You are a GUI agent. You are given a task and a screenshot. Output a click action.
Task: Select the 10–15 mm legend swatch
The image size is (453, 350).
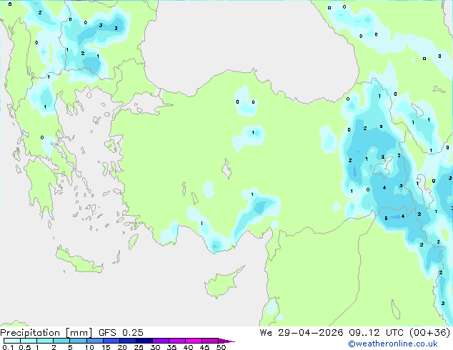click(95, 341)
